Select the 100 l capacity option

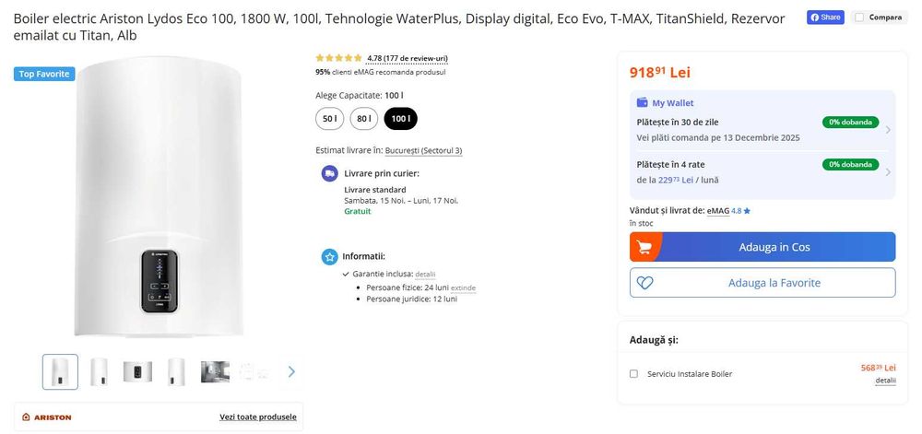(400, 119)
